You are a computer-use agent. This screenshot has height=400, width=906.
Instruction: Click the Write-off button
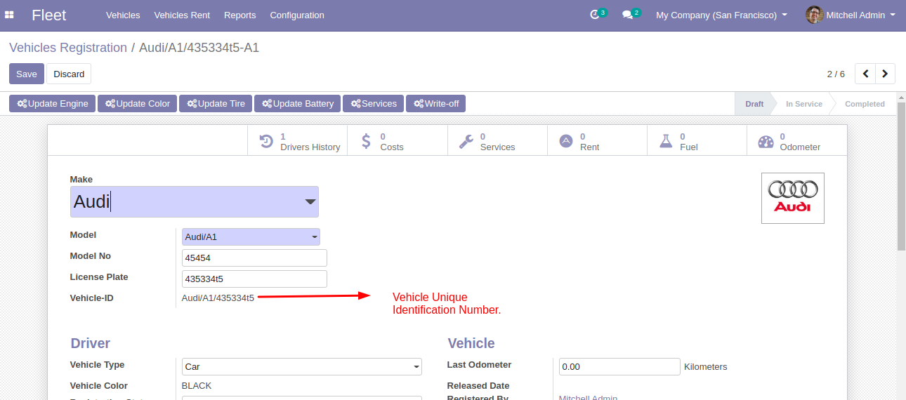coord(435,104)
